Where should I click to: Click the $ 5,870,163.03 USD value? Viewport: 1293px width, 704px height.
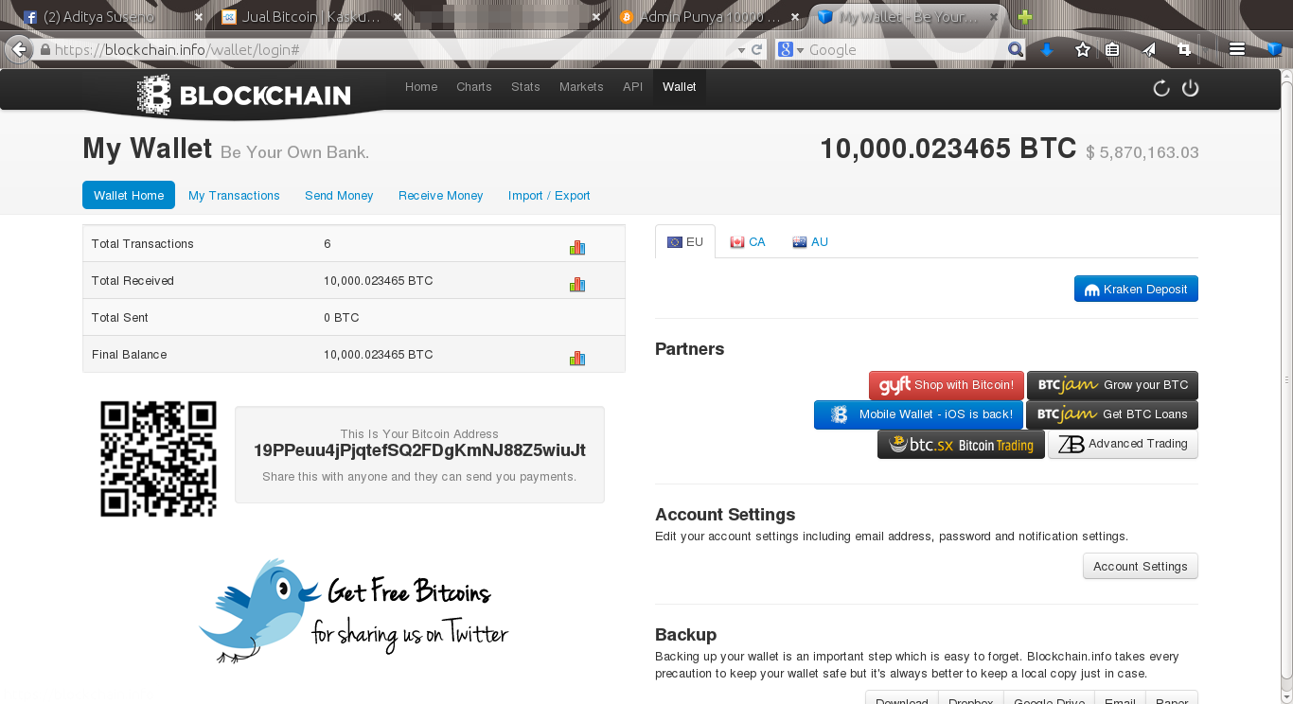1142,152
